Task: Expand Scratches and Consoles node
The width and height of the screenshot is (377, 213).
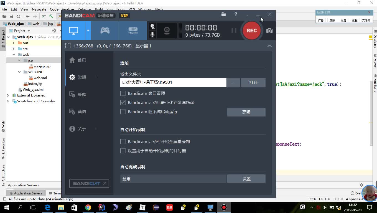Action: pos(8,101)
